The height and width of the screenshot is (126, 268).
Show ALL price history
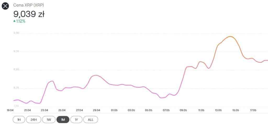(x=91, y=119)
